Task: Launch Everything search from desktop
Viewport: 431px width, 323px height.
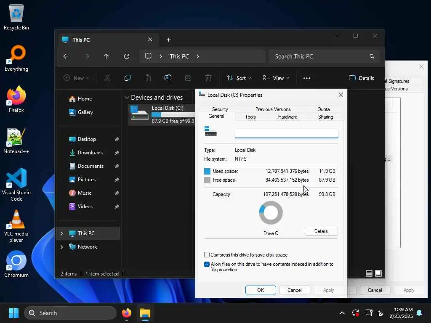Action: 16,58
